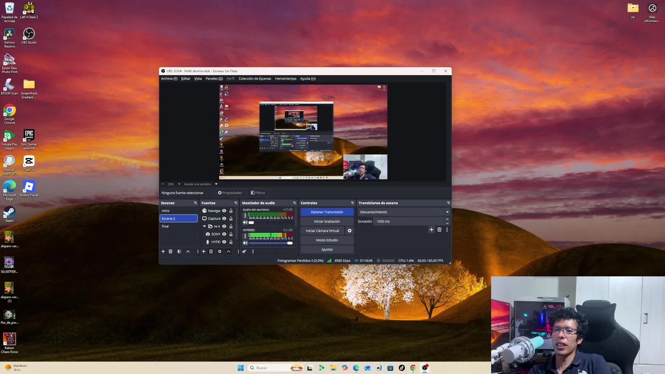Move source up in Fuentes toolbar
Viewport: 665px width, 374px height.
click(229, 251)
